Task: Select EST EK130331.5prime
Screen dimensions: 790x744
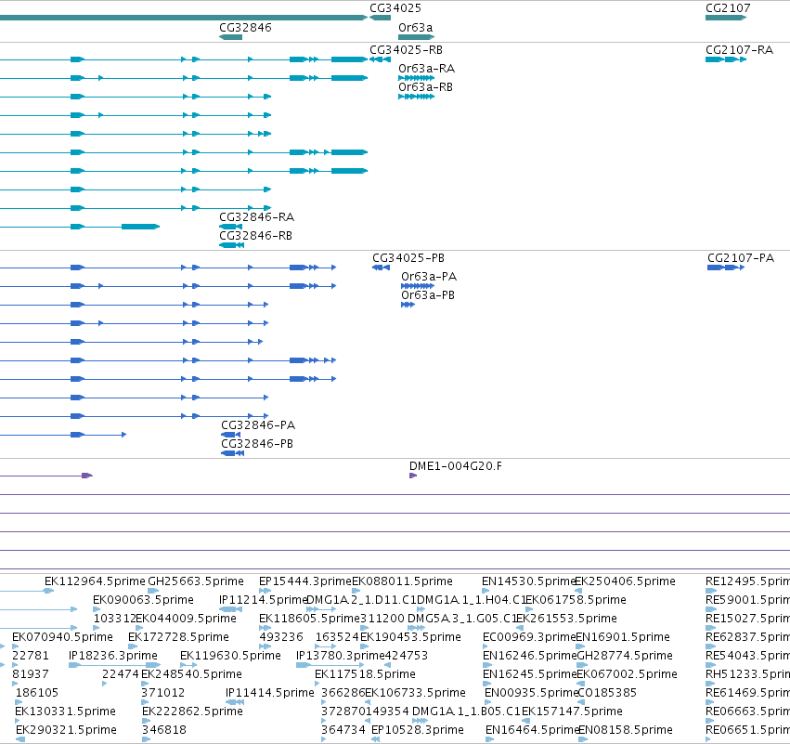Action: (x=66, y=712)
